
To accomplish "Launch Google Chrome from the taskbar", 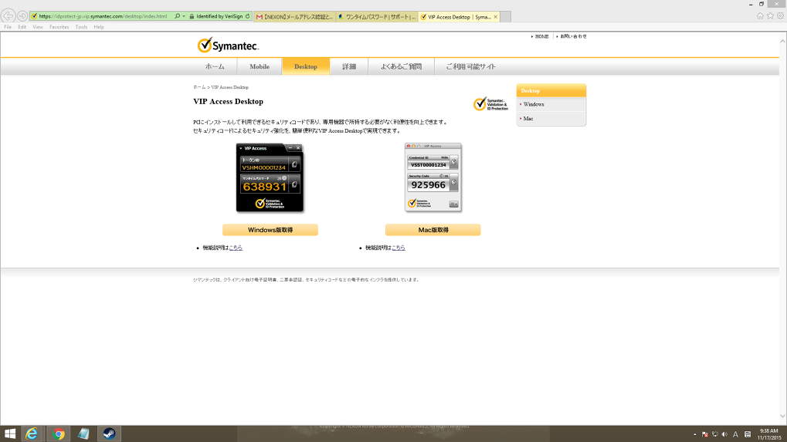I will pyautogui.click(x=58, y=434).
